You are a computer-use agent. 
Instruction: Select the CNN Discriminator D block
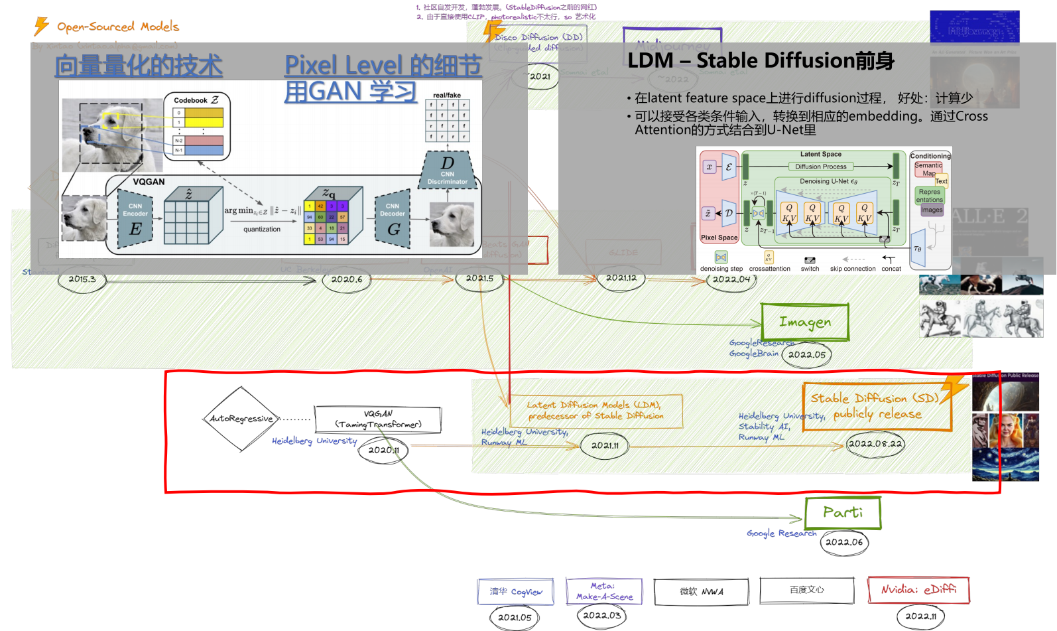click(448, 172)
